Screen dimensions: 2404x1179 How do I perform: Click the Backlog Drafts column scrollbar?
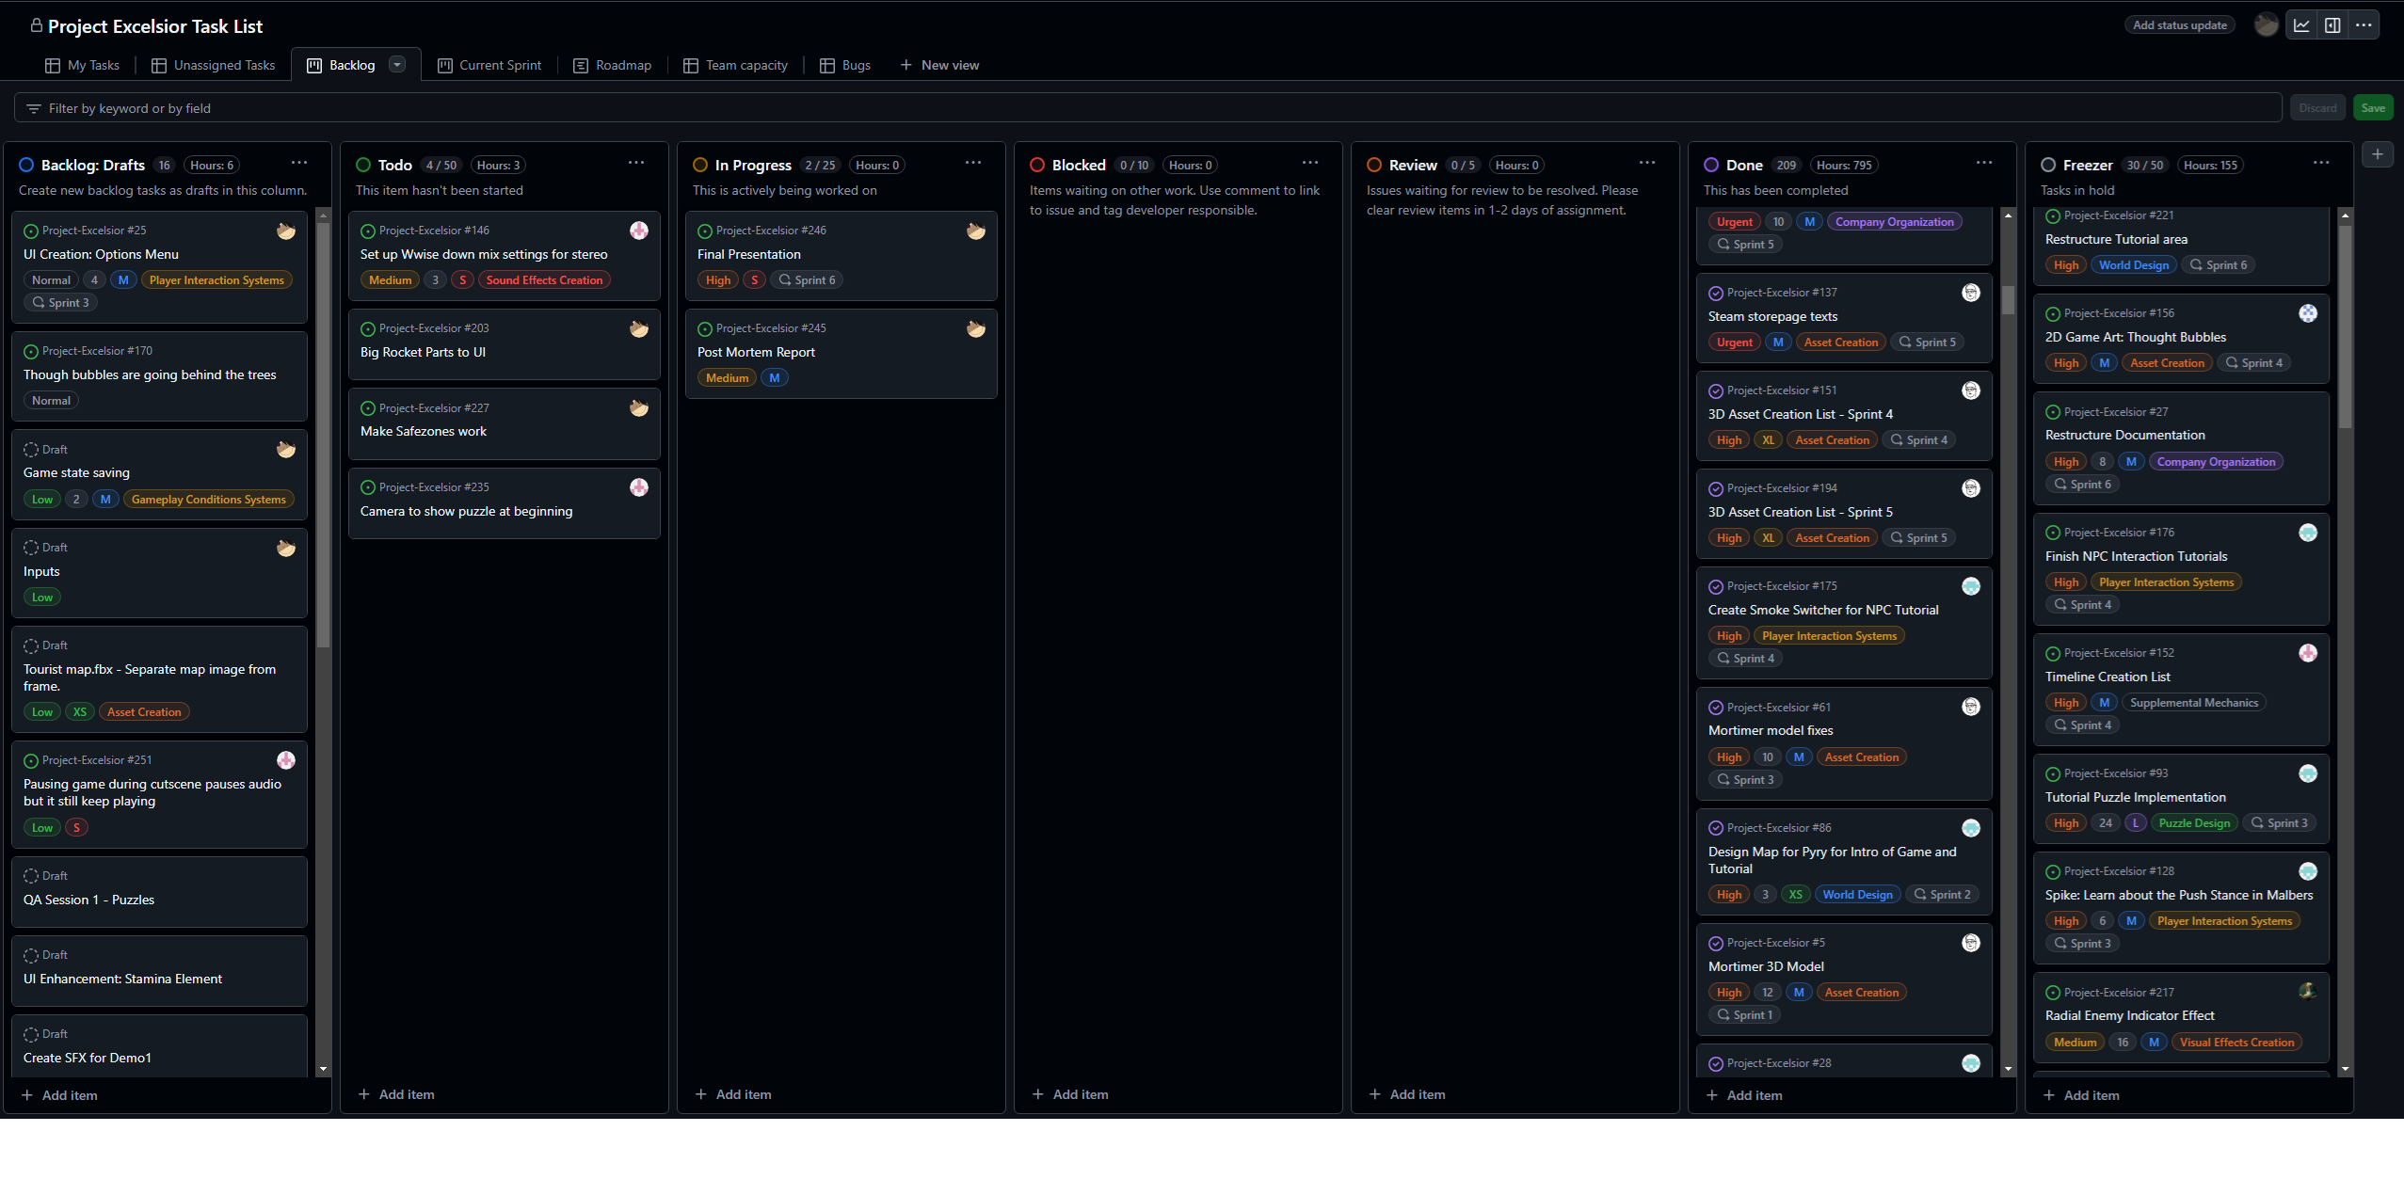323,433
